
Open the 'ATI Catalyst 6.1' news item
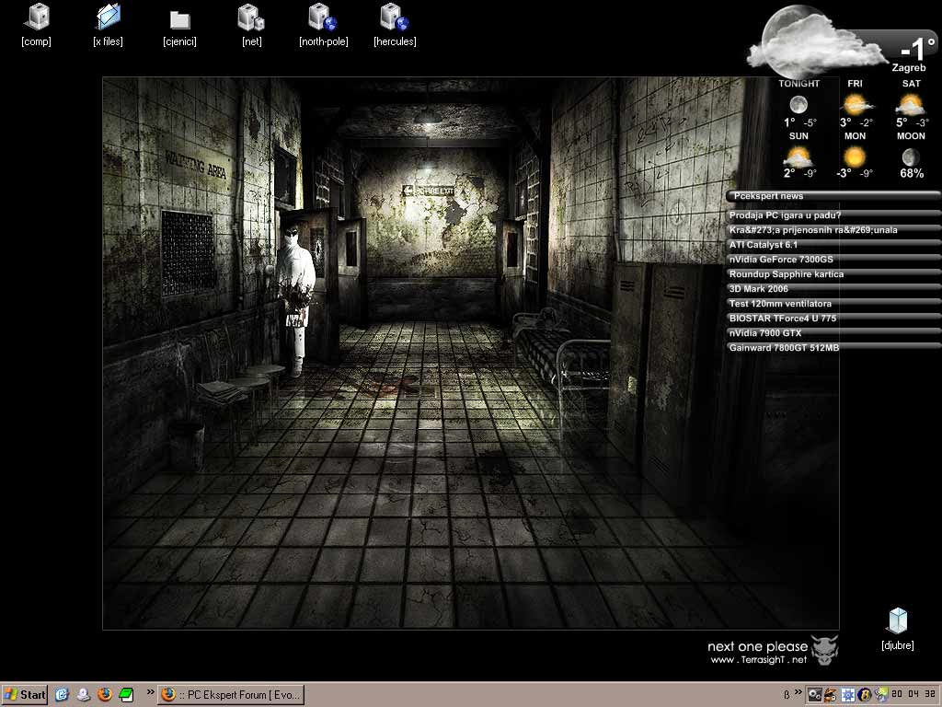[x=764, y=245]
